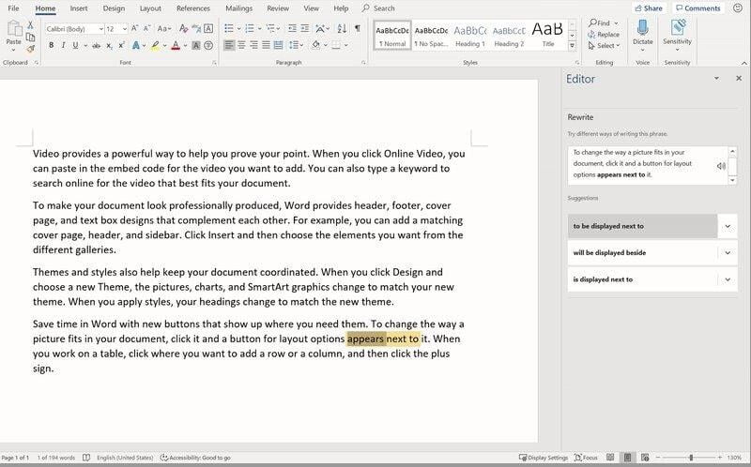The image size is (751, 467).
Task: Center align the paragraph text
Action: coord(241,45)
